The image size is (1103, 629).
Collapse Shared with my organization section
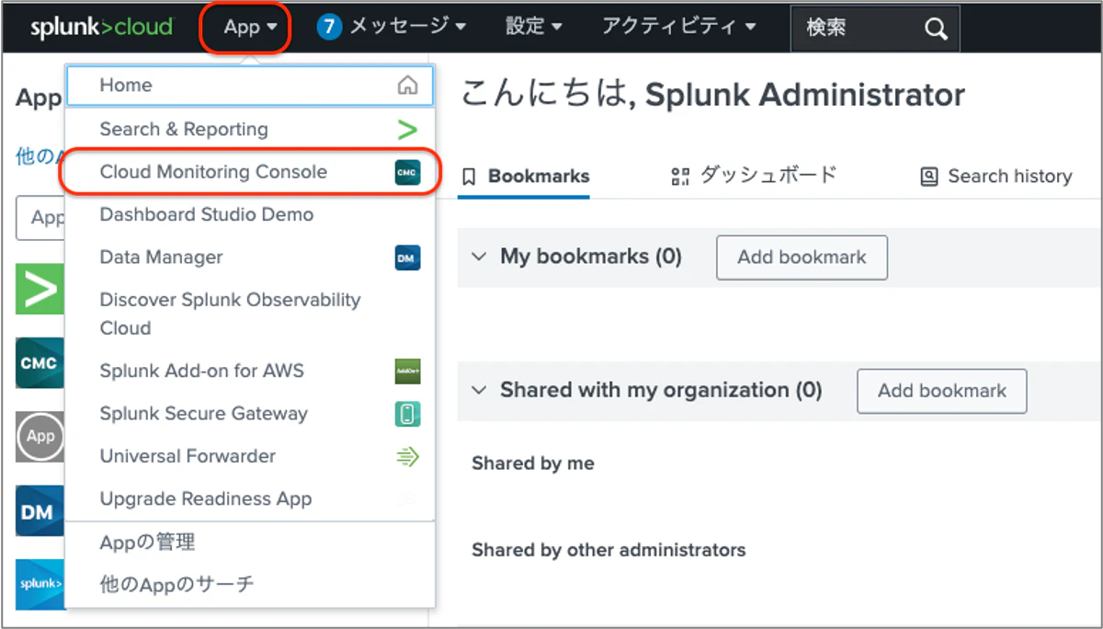pos(478,391)
